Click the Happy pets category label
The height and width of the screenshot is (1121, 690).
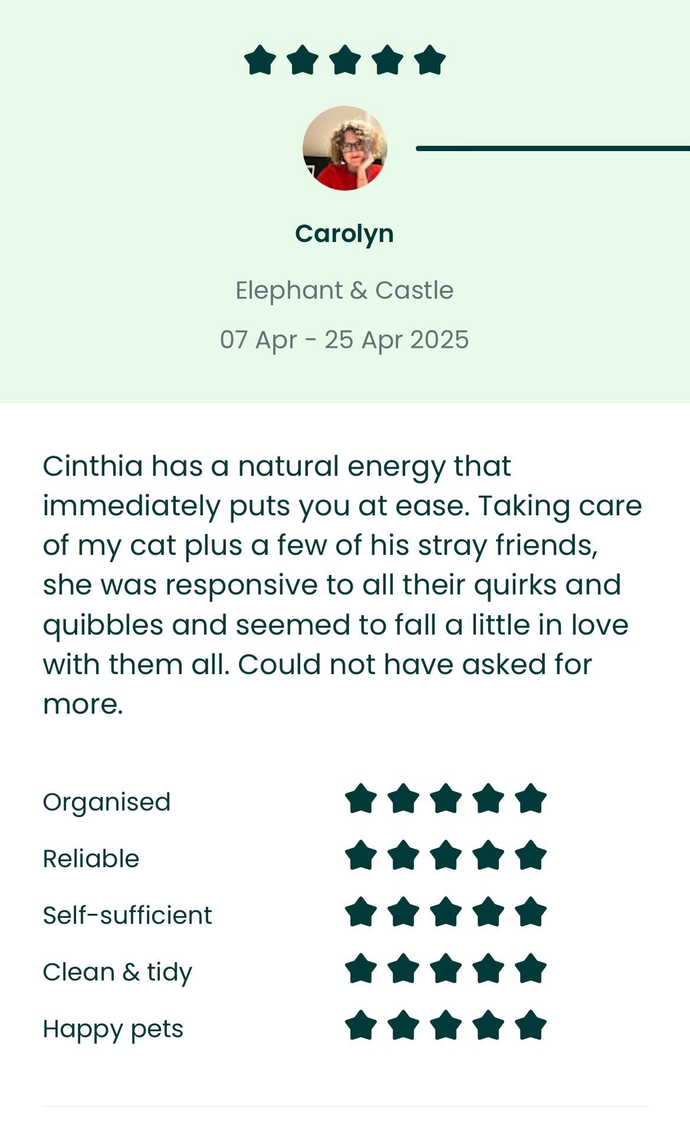113,1030
